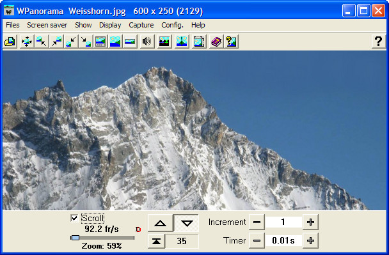Click the Increment value field showing 1
This screenshot has height=255, width=389.
point(283,222)
